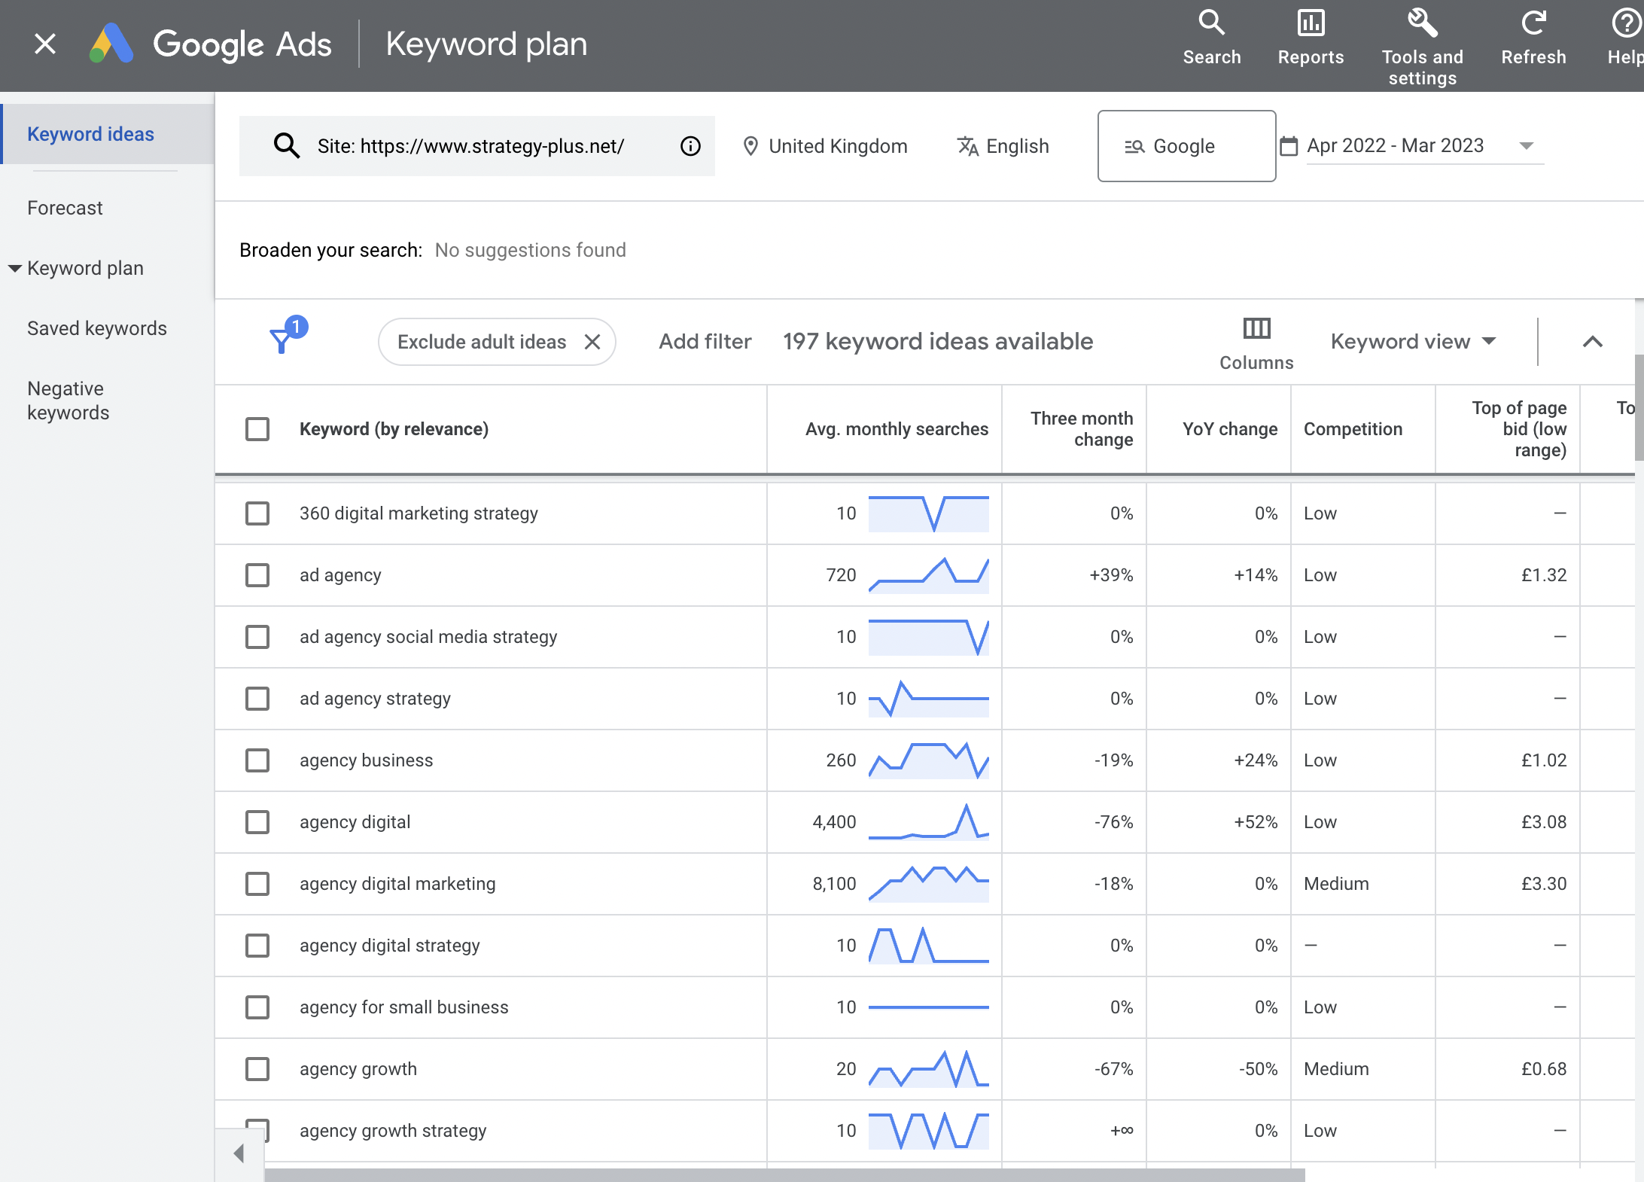Click Add filter
1644x1182 pixels.
click(705, 342)
